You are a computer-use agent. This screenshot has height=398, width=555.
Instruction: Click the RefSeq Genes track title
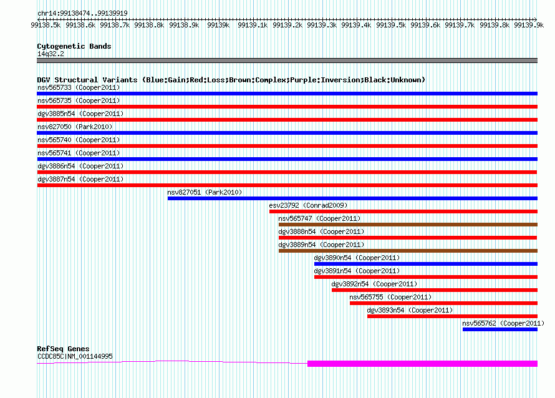pos(63,349)
